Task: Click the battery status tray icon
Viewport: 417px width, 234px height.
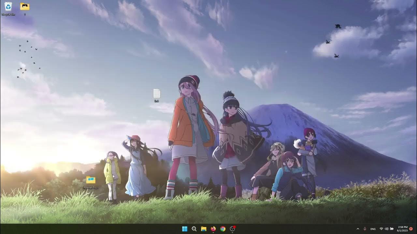Action: [392, 229]
